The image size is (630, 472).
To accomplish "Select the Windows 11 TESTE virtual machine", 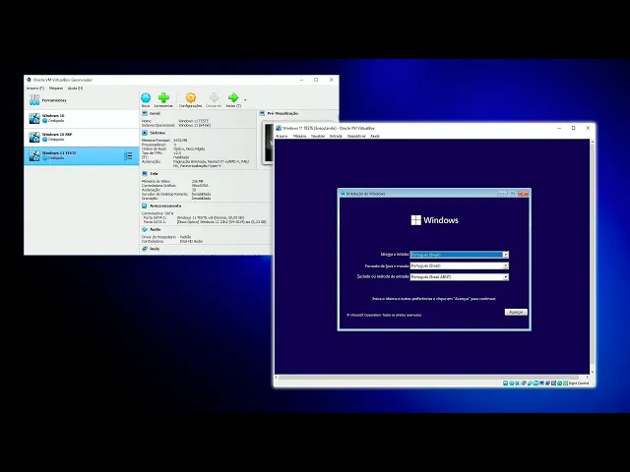I will 81,155.
